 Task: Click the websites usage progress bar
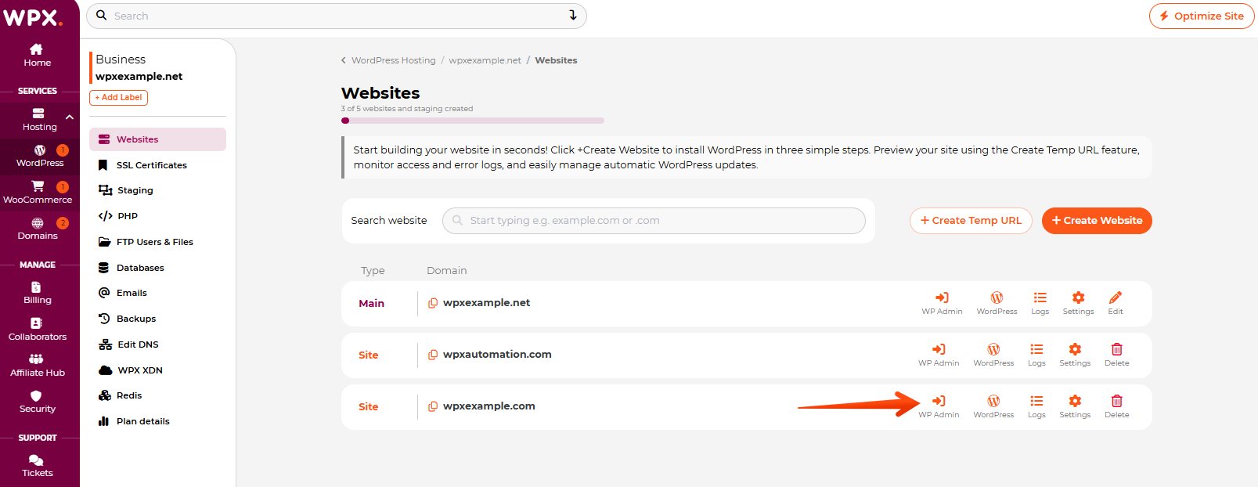click(x=473, y=121)
